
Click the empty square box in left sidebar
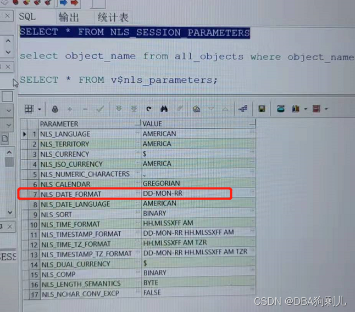[7, 97]
